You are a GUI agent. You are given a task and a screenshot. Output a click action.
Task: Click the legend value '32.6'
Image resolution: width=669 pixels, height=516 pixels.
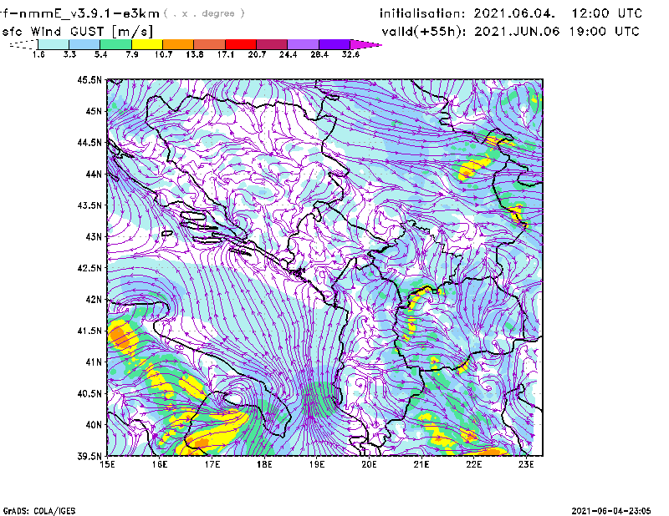(350, 54)
